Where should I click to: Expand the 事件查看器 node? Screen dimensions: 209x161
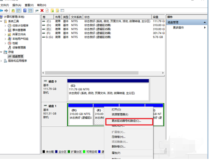[x=5, y=30]
